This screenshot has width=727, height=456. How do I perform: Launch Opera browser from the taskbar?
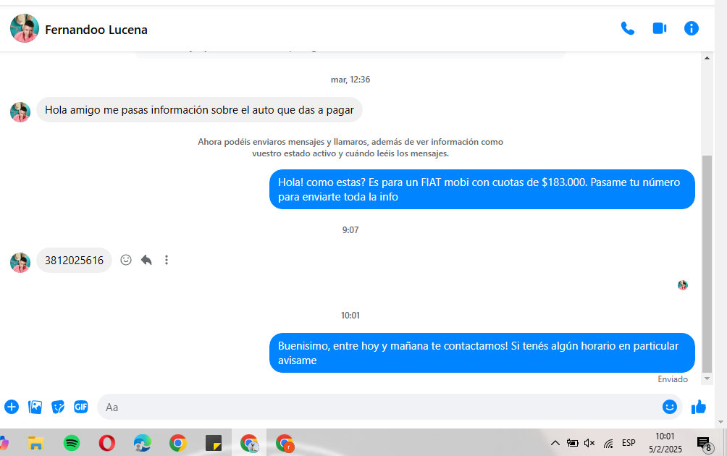(107, 444)
